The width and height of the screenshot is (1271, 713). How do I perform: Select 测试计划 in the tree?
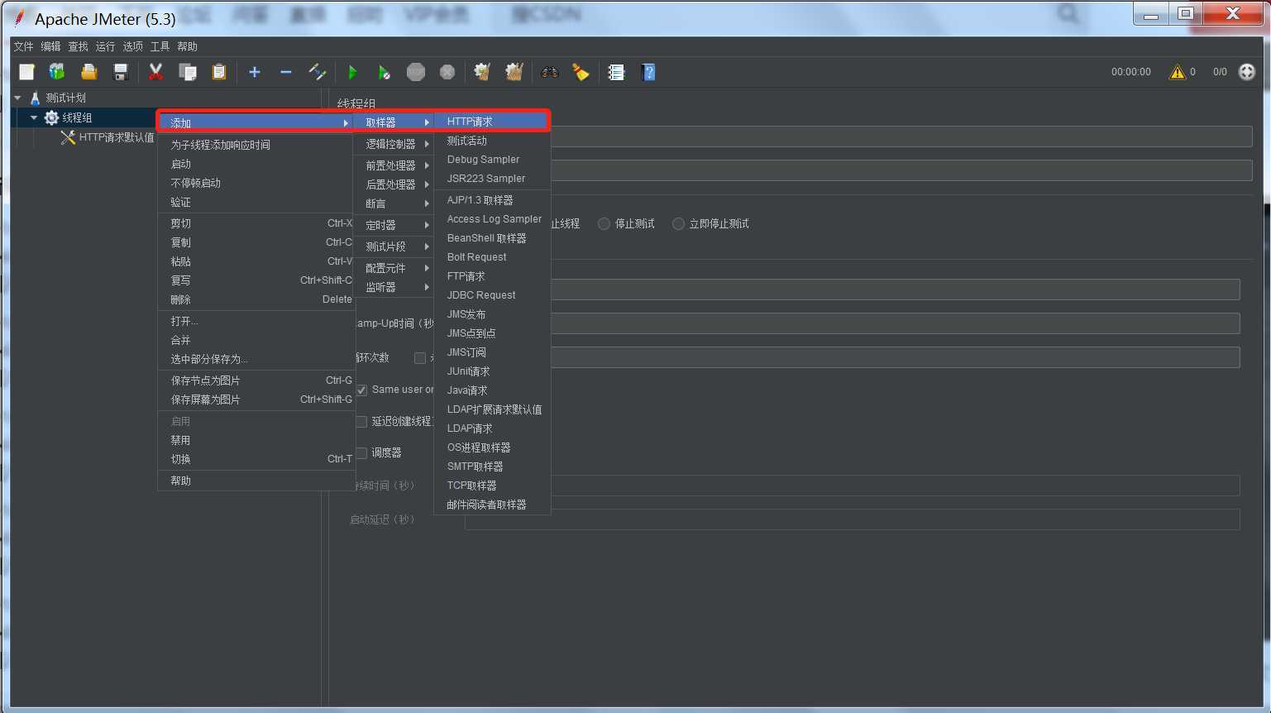pos(65,98)
